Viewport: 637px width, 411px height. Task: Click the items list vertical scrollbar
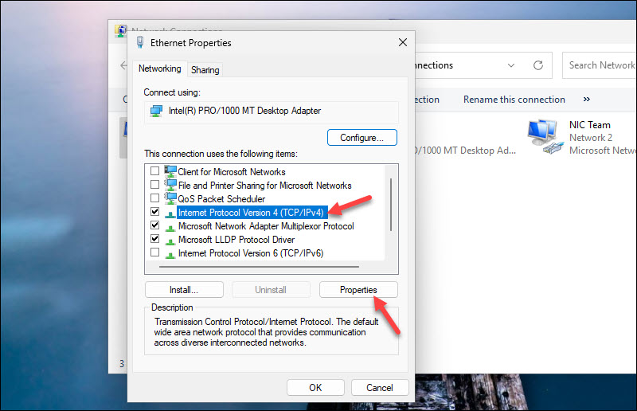coord(391,205)
